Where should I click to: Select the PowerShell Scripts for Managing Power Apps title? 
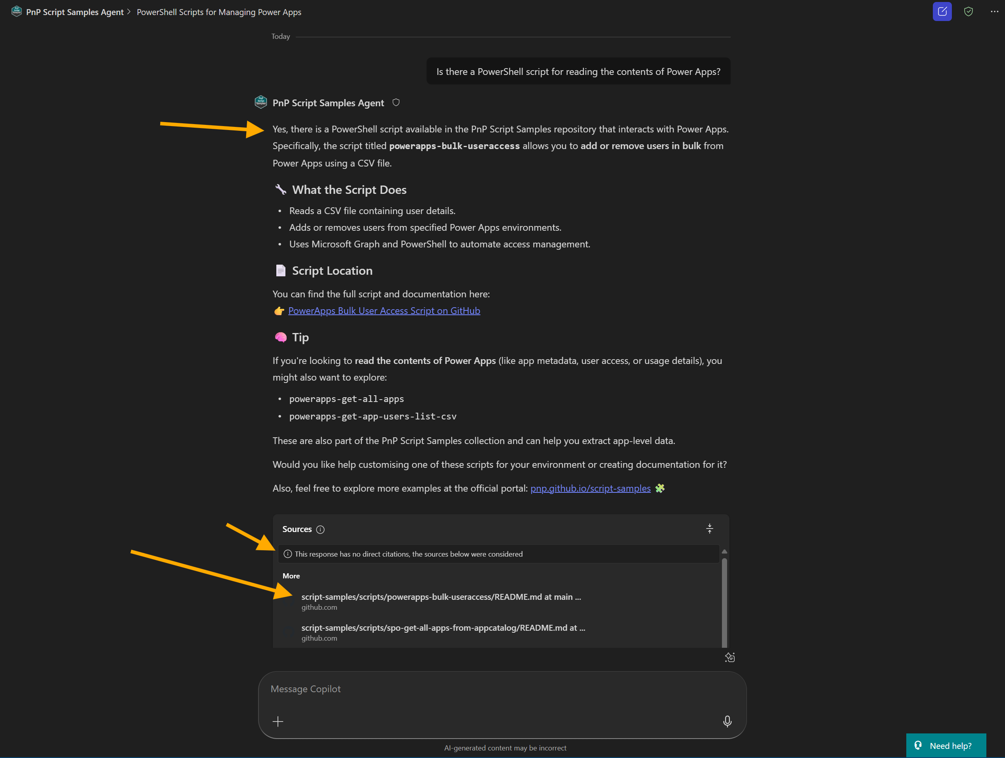click(219, 12)
